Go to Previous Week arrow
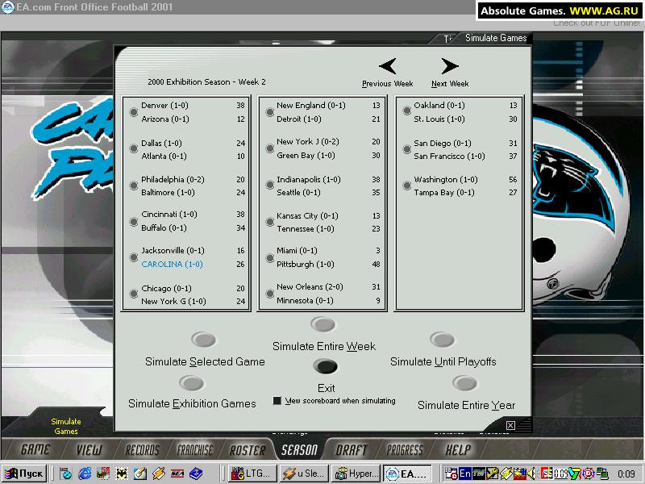 (x=388, y=66)
